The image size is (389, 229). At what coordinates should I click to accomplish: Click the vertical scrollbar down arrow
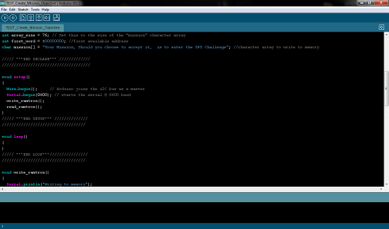click(387, 184)
